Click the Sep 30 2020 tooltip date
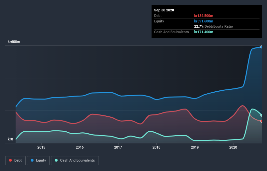 (x=164, y=10)
